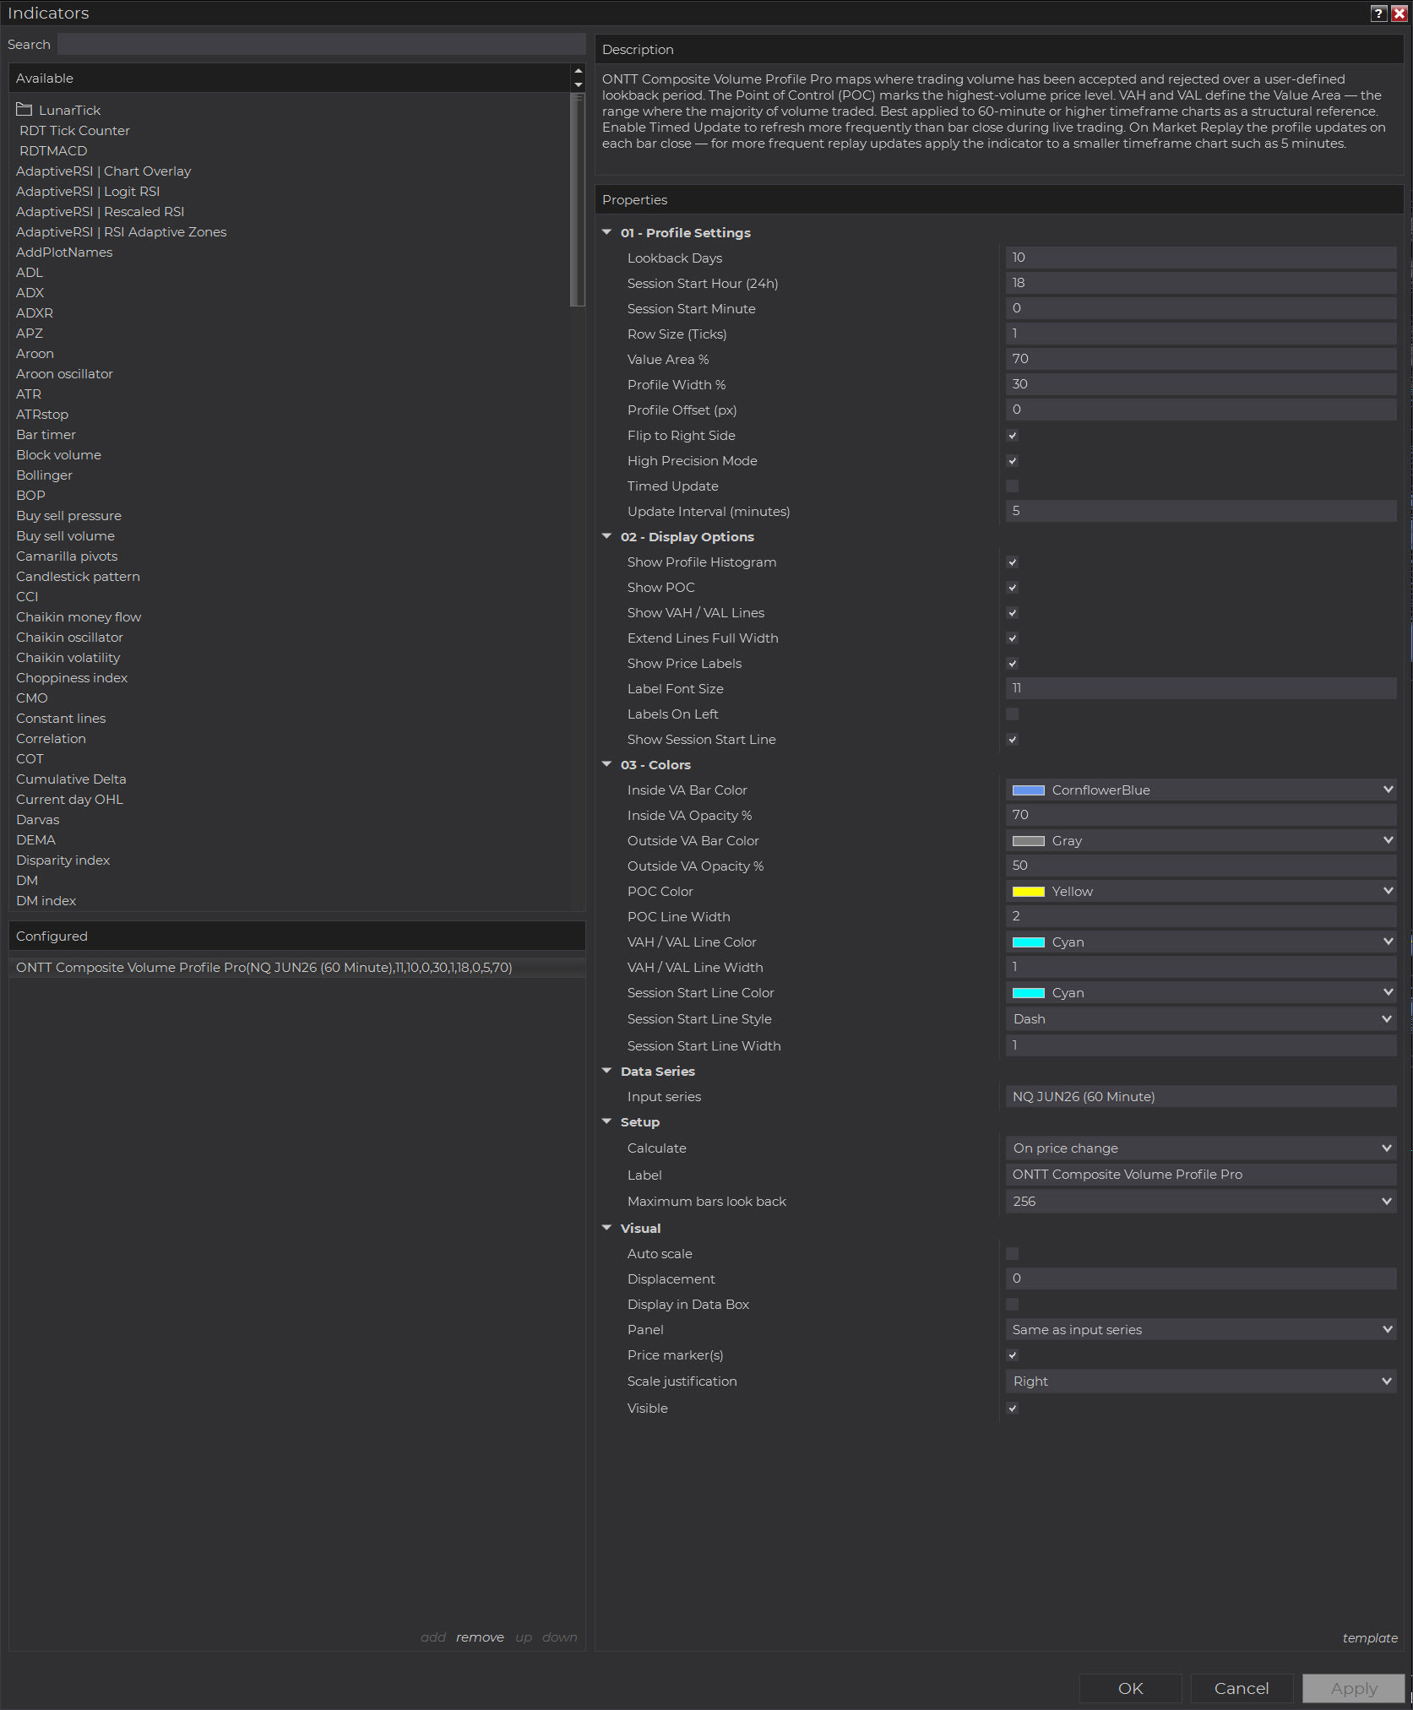Screen dimensions: 1413x1710
Task: Open the Scale justification dropdown
Action: tap(1200, 1382)
